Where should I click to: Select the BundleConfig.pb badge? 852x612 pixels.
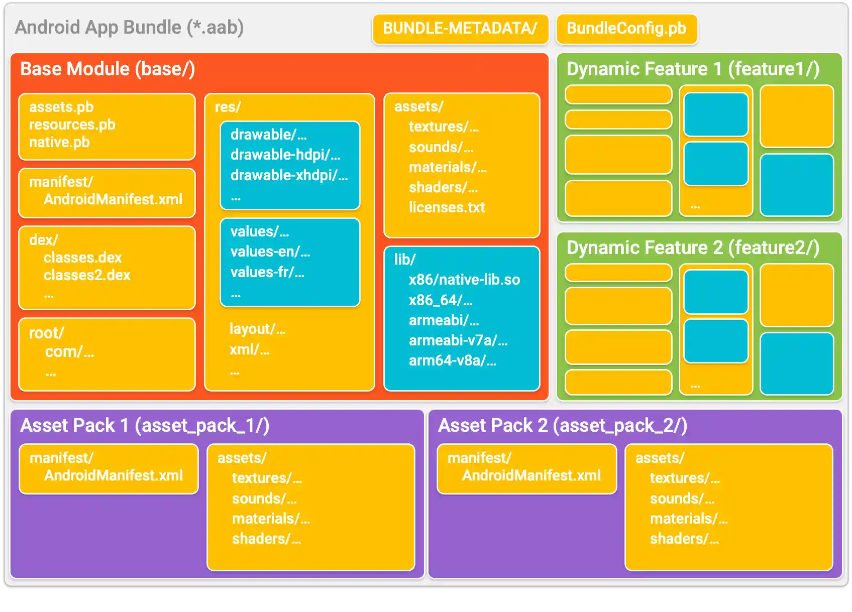pos(626,29)
